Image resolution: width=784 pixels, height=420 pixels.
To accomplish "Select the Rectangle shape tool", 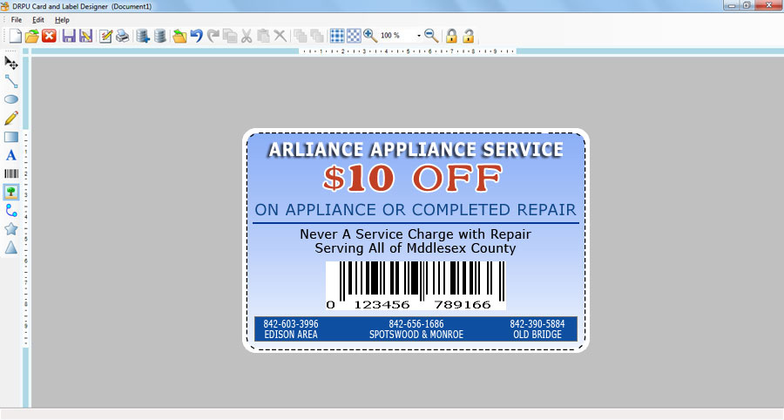I will click(11, 137).
